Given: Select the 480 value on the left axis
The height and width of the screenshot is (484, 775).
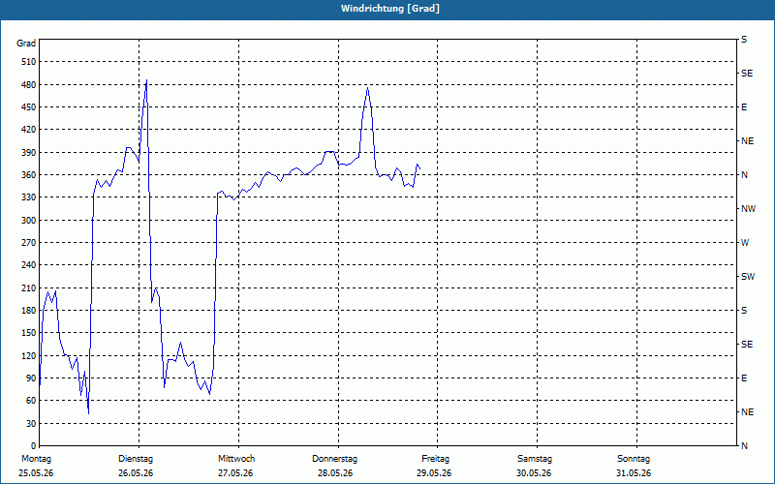Looking at the screenshot, I should pyautogui.click(x=29, y=85).
